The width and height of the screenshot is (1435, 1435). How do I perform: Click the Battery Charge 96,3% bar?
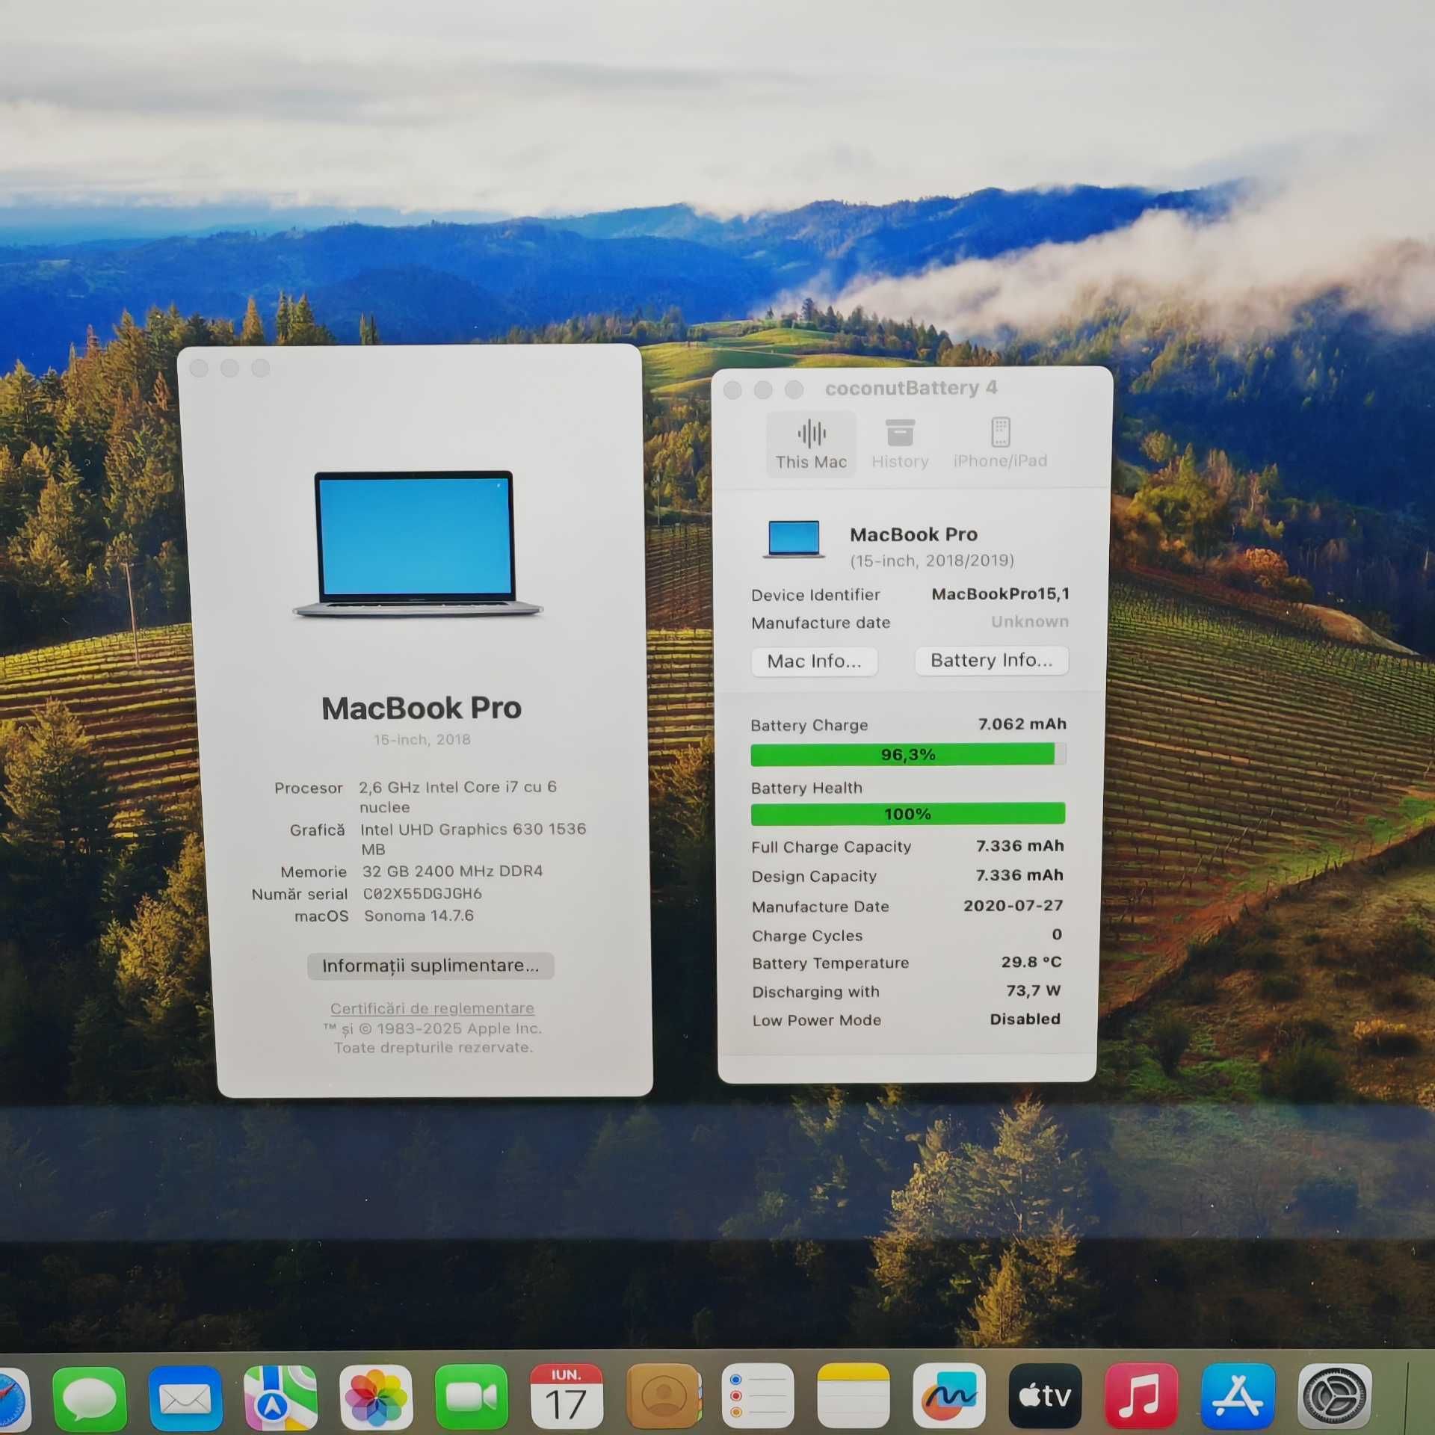(908, 754)
